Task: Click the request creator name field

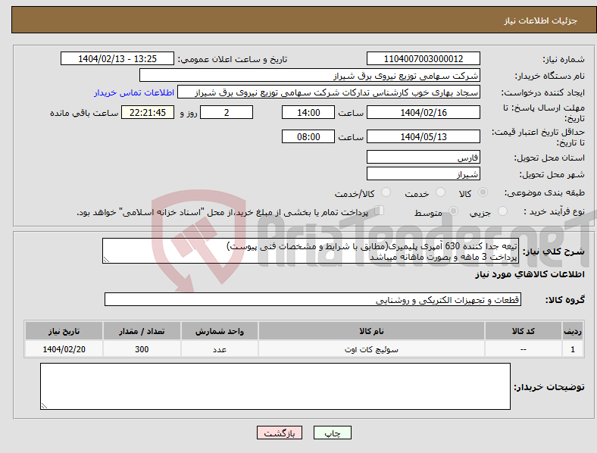Action: (x=329, y=92)
